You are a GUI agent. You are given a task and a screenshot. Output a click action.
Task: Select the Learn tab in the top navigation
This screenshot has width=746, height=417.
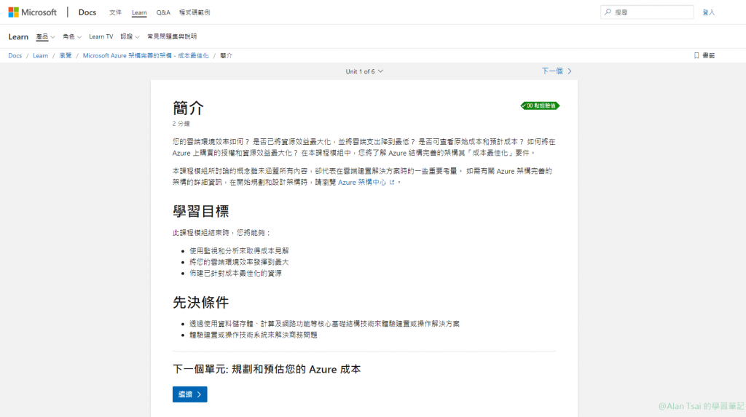139,12
